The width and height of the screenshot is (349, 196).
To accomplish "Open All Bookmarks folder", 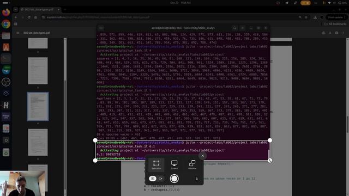I will click(335, 24).
